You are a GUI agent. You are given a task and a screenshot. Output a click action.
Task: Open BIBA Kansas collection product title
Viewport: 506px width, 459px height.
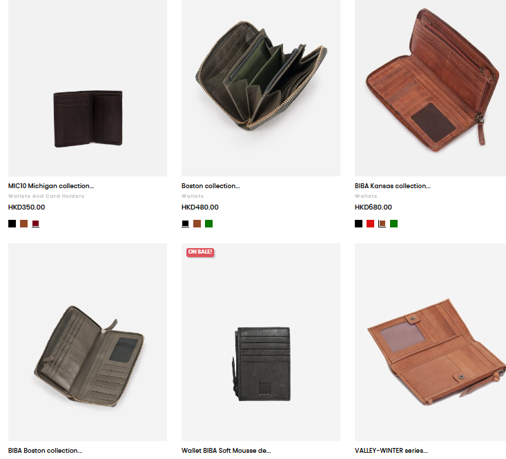pyautogui.click(x=392, y=186)
